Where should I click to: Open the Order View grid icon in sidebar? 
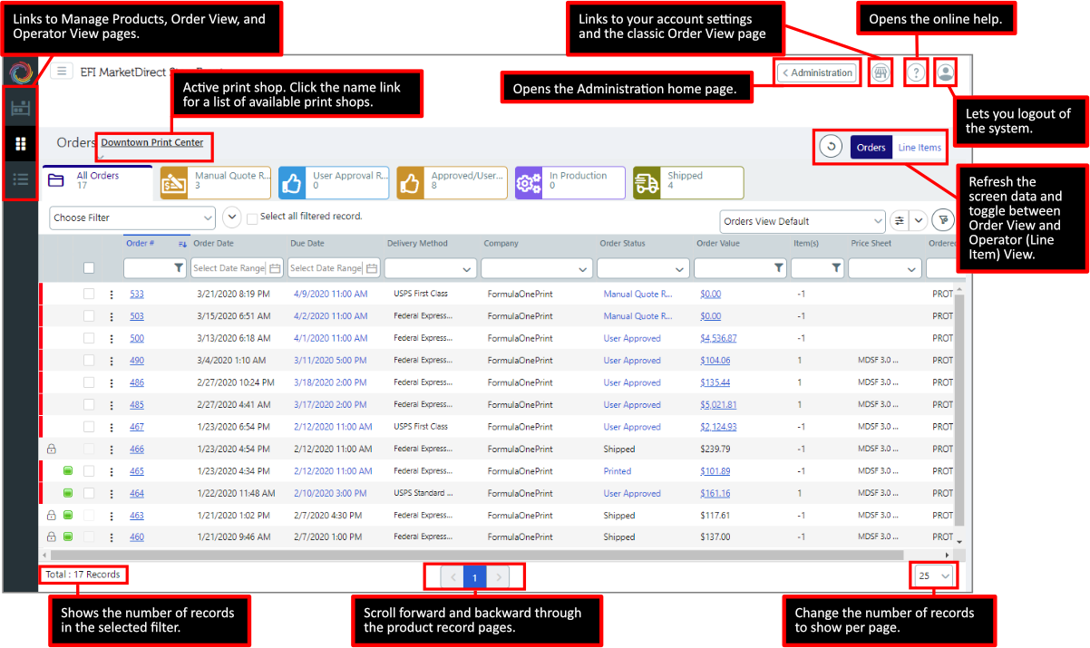click(x=21, y=144)
